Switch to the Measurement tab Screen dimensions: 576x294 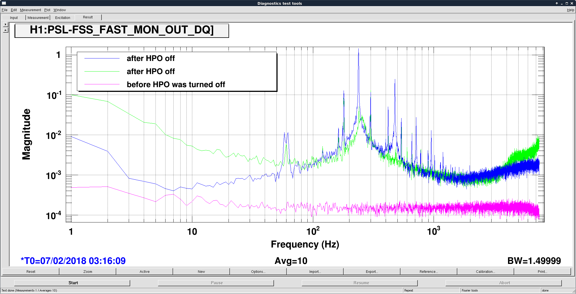(x=38, y=18)
